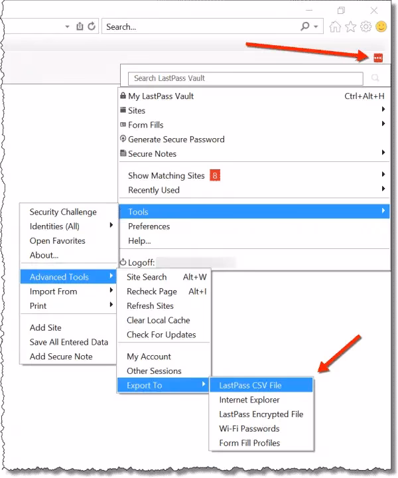Click the magnifier icon in browser search box
398x478 pixels.
click(305, 27)
